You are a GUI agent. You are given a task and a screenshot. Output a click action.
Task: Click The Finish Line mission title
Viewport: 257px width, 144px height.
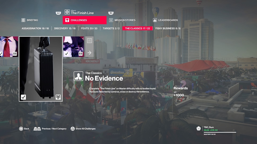tap(82, 13)
